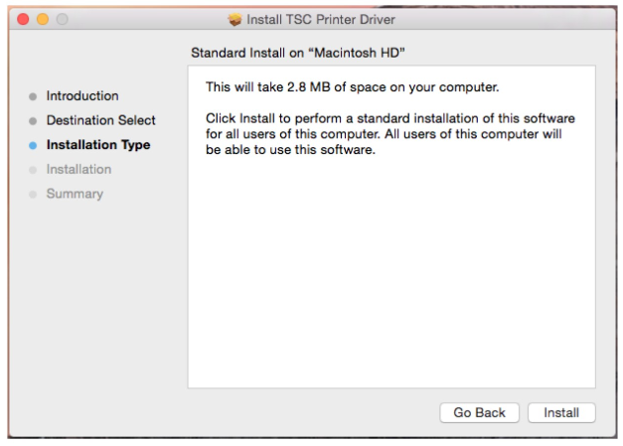This screenshot has height=446, width=623.
Task: Click the package icon in title bar
Action: tap(235, 19)
